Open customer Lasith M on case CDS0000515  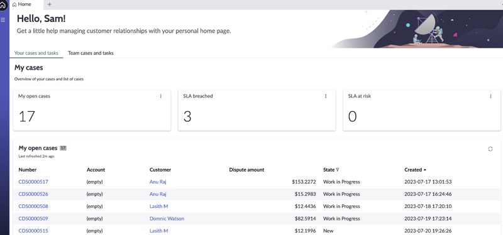(159, 231)
